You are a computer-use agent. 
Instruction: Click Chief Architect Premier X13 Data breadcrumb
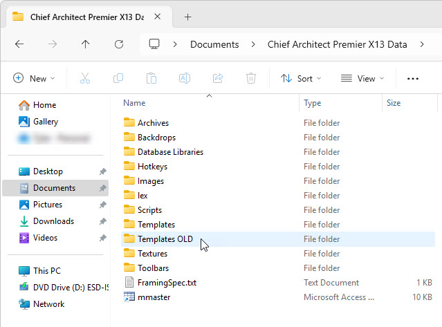click(337, 44)
